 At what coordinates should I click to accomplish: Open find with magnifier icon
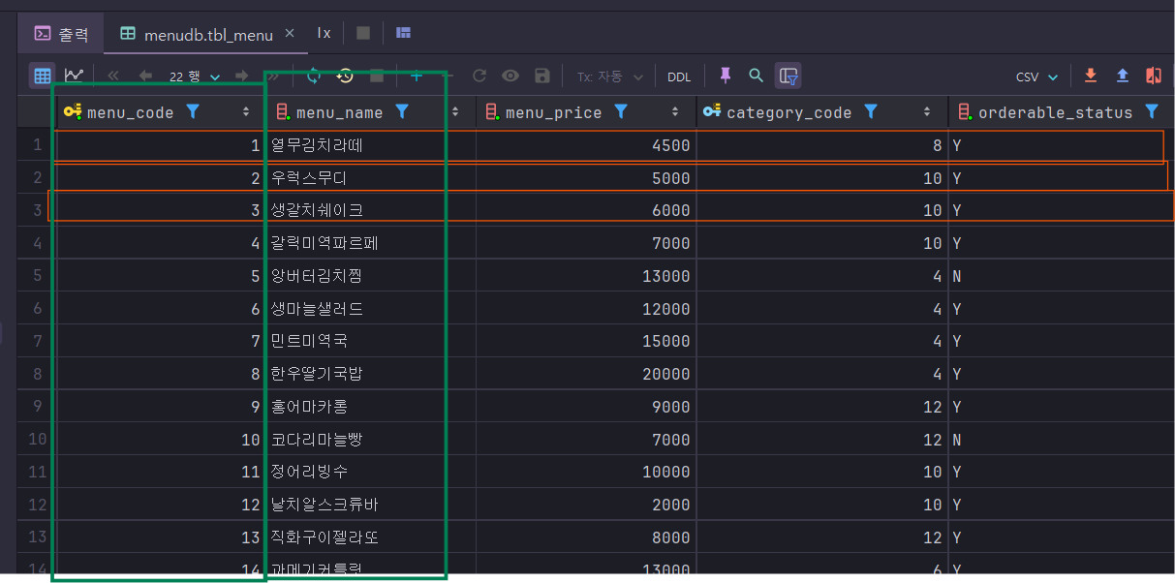(x=757, y=76)
